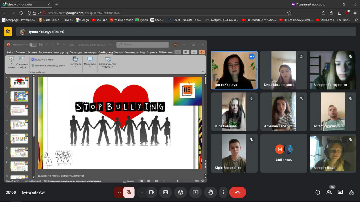
Task: Click 'Показать в Teams'
Action: (x=42, y=59)
